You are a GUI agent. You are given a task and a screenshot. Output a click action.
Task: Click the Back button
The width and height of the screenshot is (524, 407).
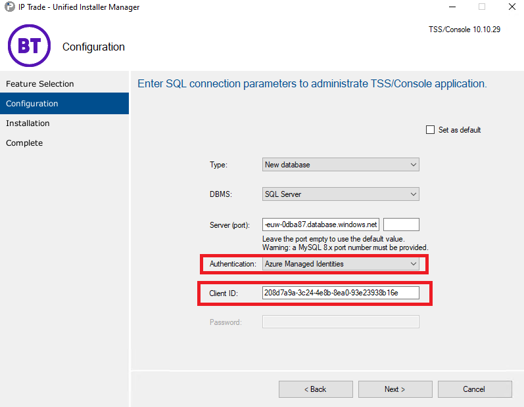coord(316,389)
